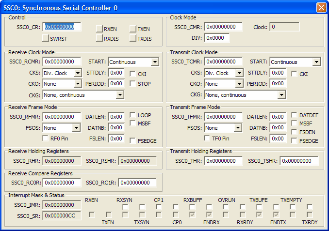The image size is (329, 231).
Task: Click the SSC0_THR transmit holding field
Action: 223,161
